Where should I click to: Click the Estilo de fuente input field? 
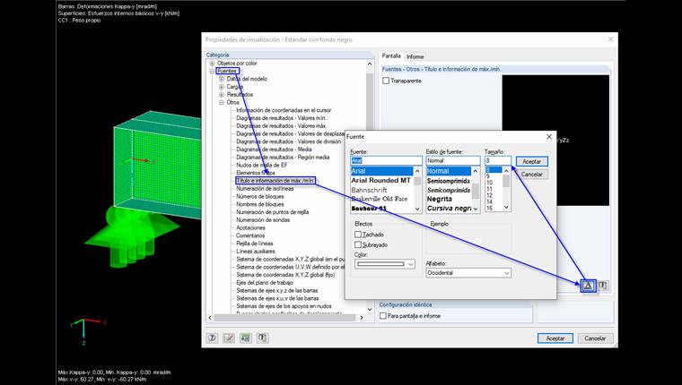tap(453, 160)
